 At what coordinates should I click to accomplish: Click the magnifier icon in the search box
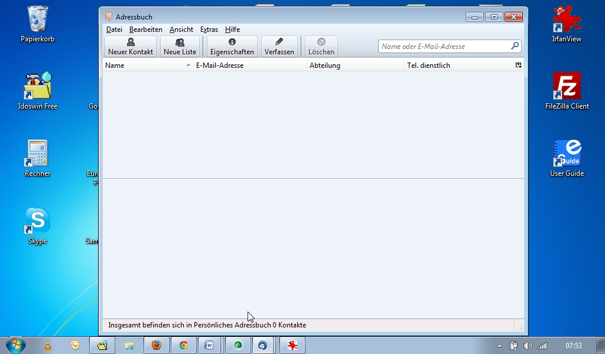pyautogui.click(x=515, y=46)
